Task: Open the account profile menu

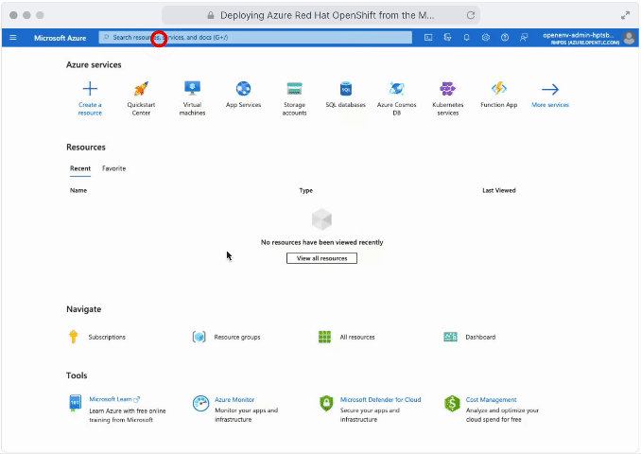Action: click(x=629, y=38)
